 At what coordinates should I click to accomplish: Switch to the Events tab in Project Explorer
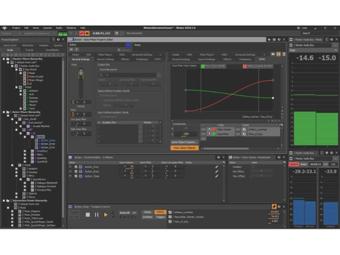[x=29, y=50]
